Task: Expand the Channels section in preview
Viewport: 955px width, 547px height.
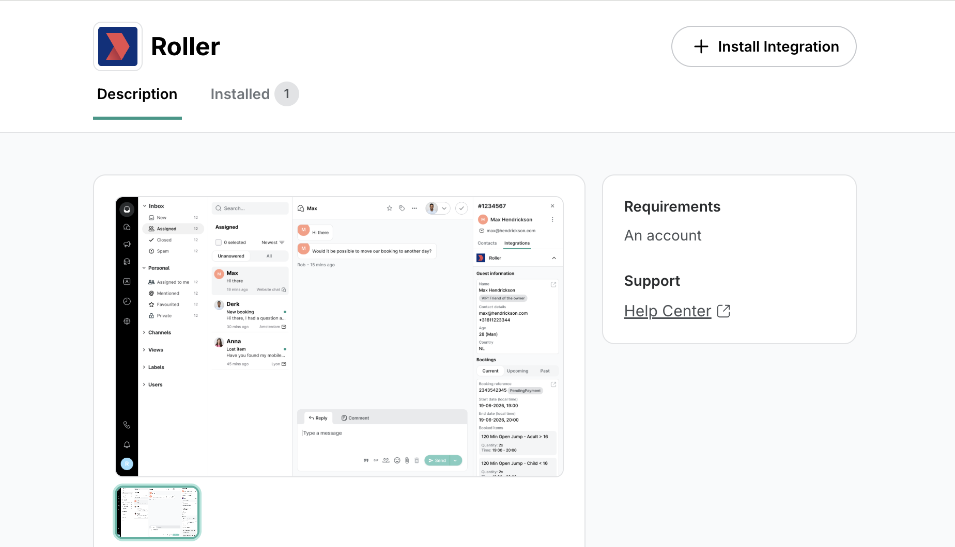Action: [144, 332]
